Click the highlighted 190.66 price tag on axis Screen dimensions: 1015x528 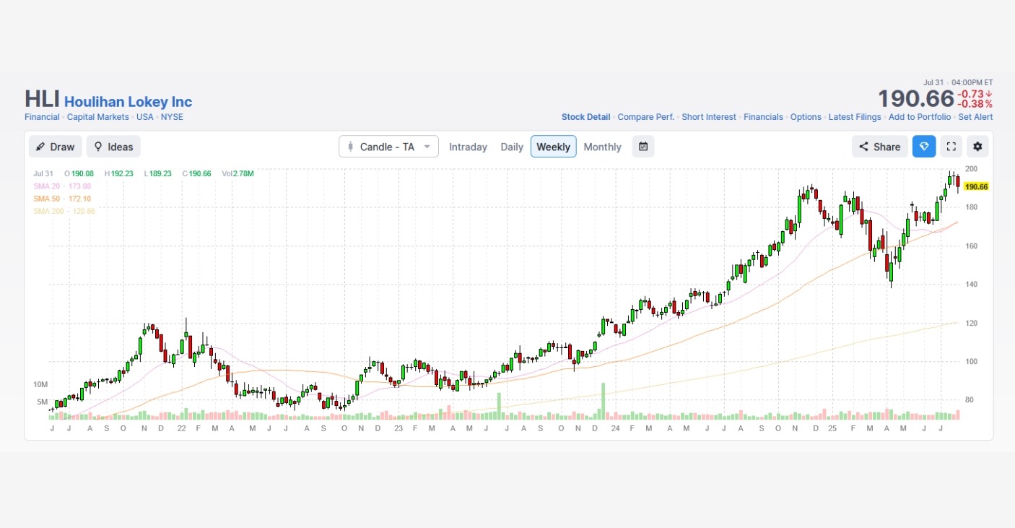[x=976, y=186]
